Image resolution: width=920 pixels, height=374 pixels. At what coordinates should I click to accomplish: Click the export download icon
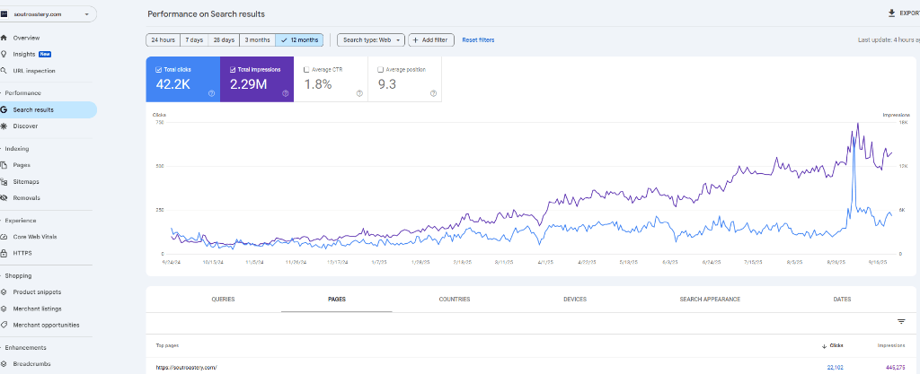(891, 13)
